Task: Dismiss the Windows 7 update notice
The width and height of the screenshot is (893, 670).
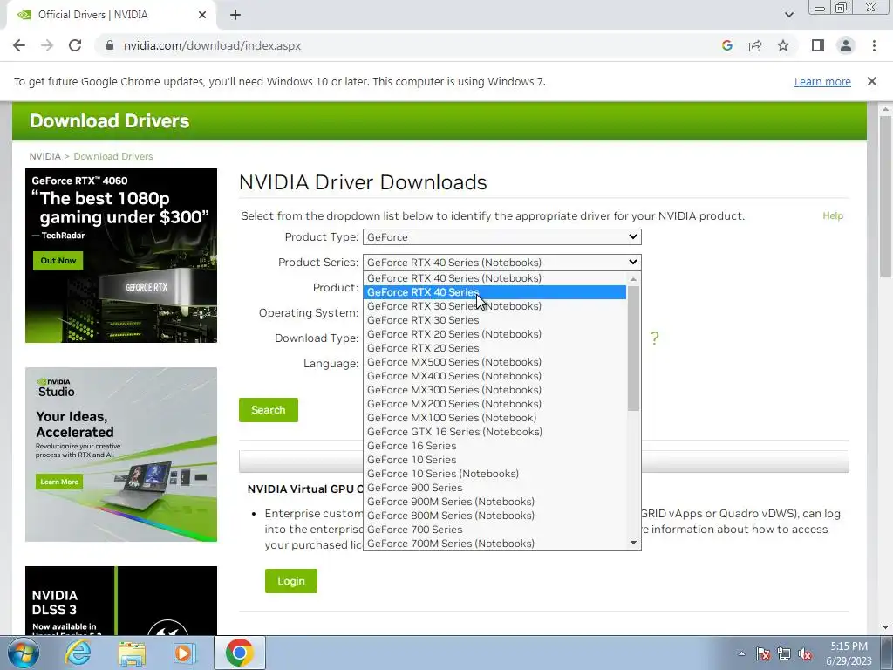Action: coord(872,81)
